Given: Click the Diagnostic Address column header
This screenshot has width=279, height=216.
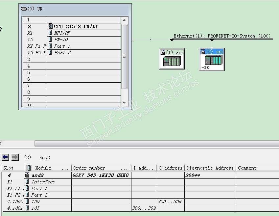Looking at the screenshot, I should point(210,168).
